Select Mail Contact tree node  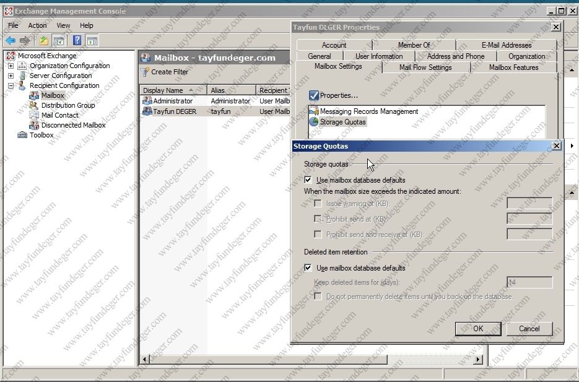(x=60, y=115)
